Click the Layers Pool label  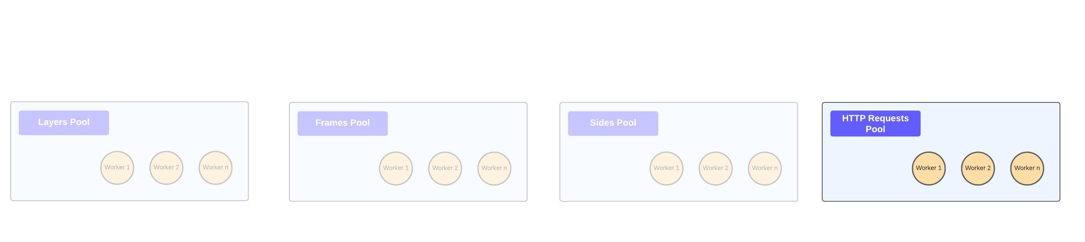click(x=64, y=122)
